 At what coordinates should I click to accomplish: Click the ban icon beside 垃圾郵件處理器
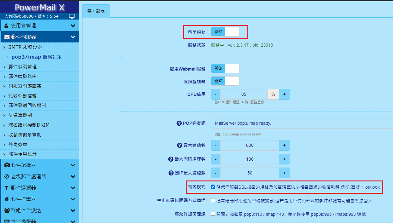[x=7, y=176]
